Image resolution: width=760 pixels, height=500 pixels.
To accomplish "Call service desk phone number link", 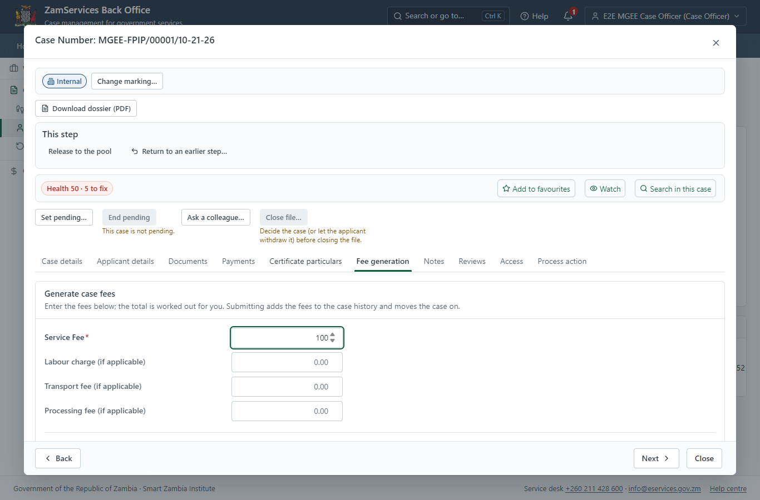I will pyautogui.click(x=594, y=489).
